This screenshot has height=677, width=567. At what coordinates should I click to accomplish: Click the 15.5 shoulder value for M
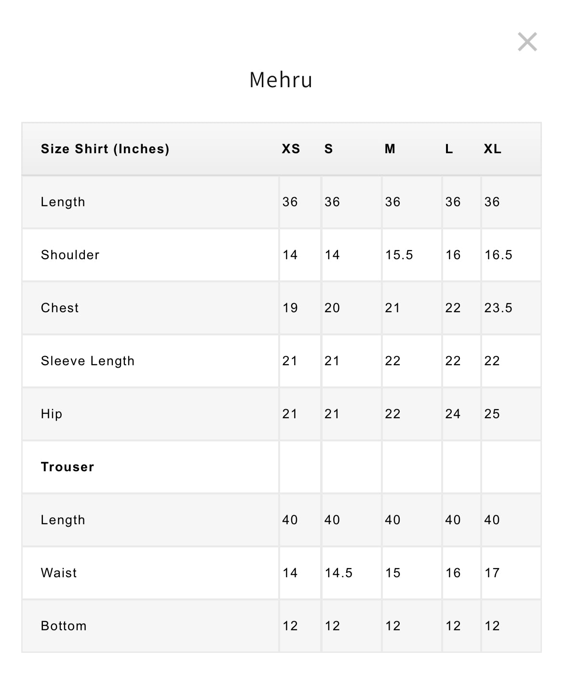click(x=399, y=255)
